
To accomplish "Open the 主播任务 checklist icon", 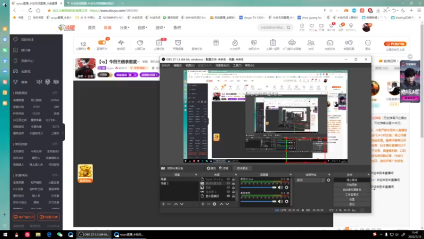I will pos(159,42).
